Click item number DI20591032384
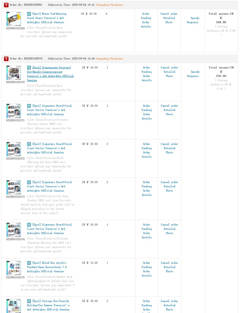This screenshot has width=242, height=313. click(15, 28)
